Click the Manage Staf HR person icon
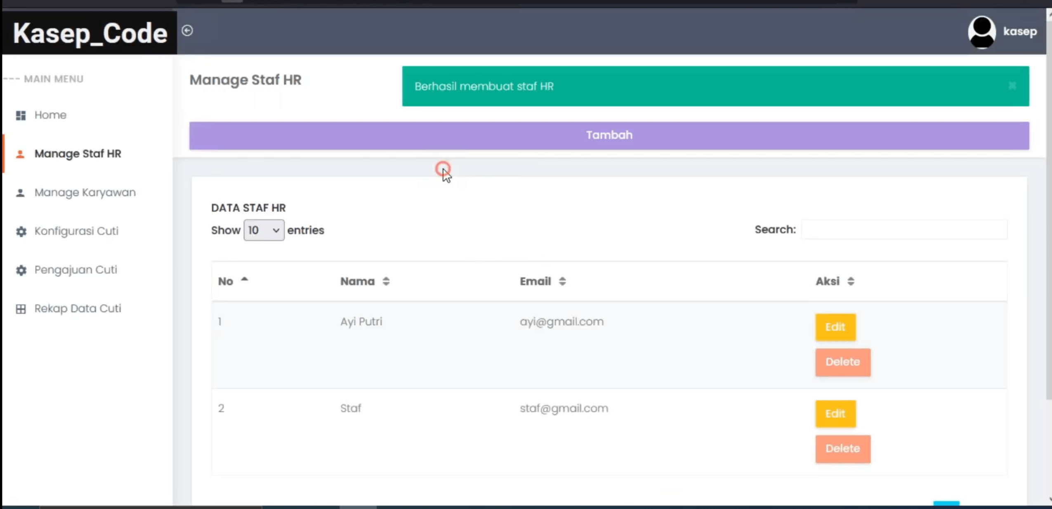1052x509 pixels. click(x=20, y=154)
